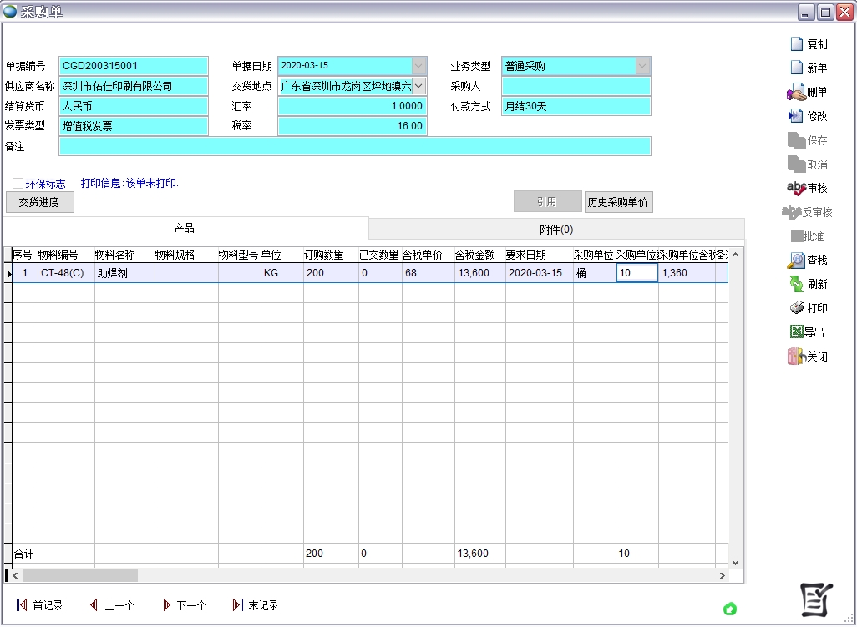The height and width of the screenshot is (627, 857).
Task: Export the data with 导出
Action: [x=796, y=332]
